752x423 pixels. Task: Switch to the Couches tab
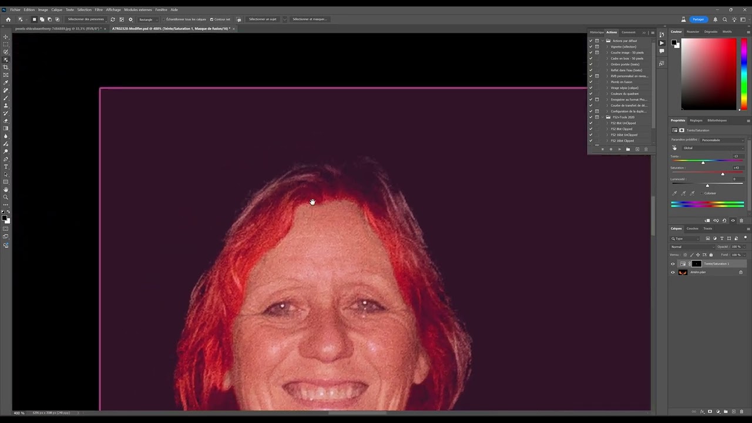(x=693, y=229)
